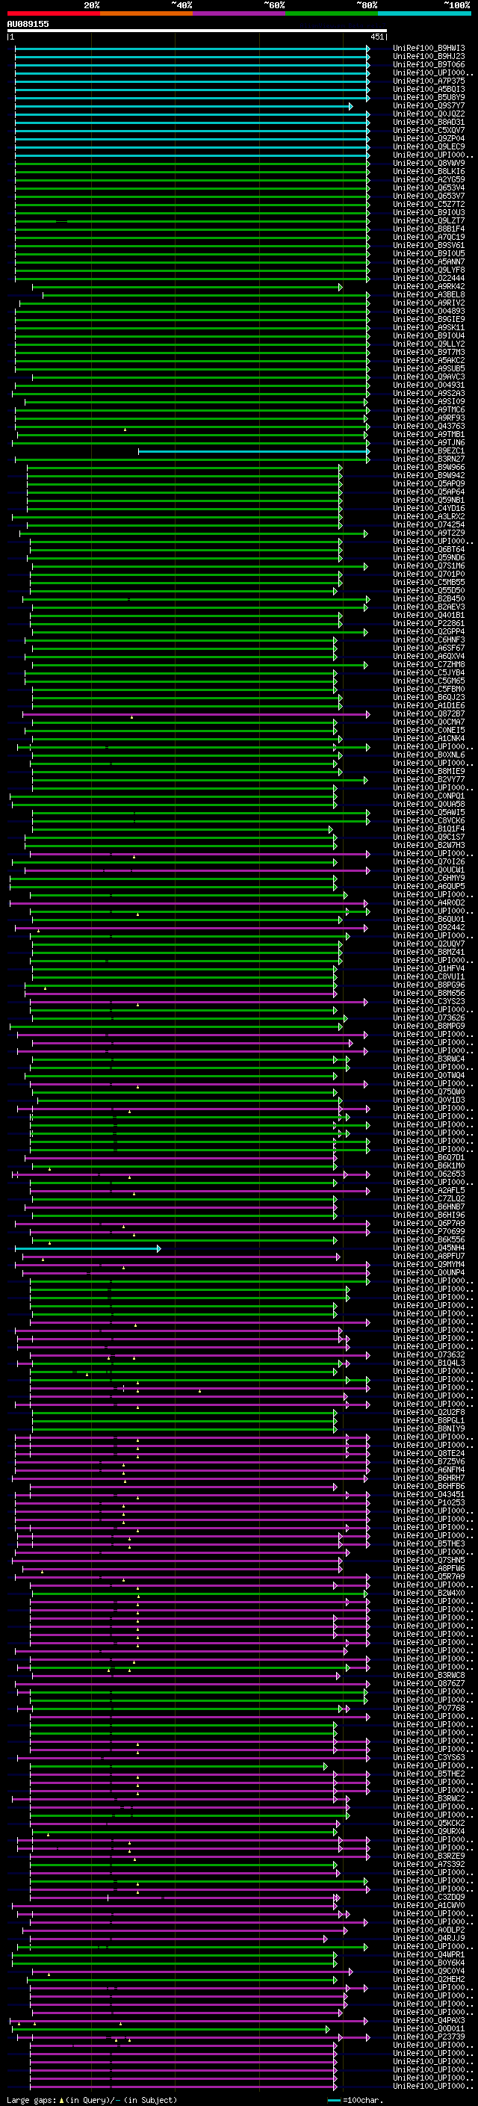Image resolution: width=478 pixels, height=2106 pixels.
Task: Select the UniRef100_A9RIV2 hit label
Action: [x=429, y=303]
